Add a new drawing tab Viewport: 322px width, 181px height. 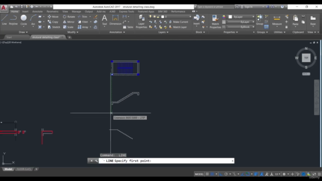(x=69, y=37)
